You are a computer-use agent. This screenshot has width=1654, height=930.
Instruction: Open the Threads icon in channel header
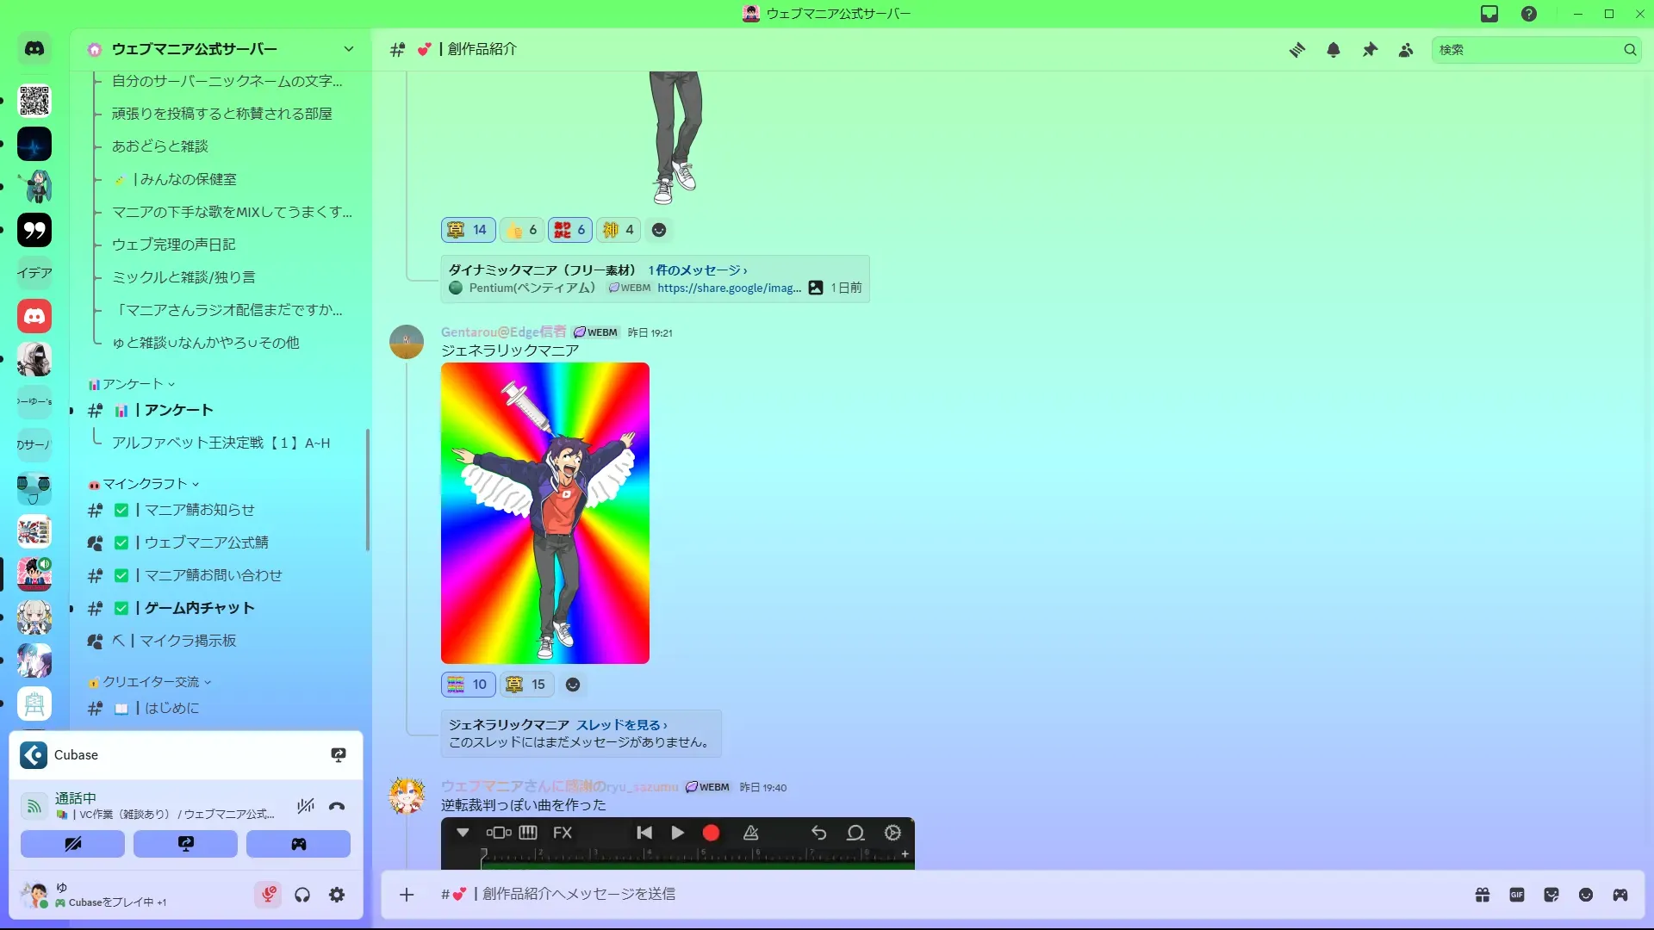[x=1296, y=50]
